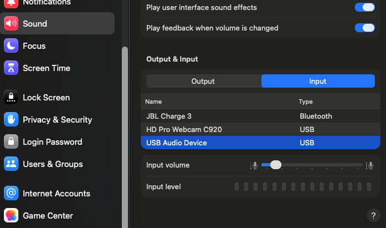Click the Lock Screen icon
Screen dimensions: 386x228
[11, 98]
